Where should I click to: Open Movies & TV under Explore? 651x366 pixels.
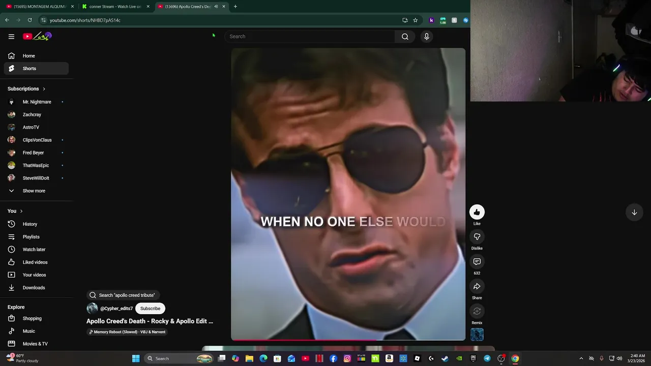coord(36,344)
